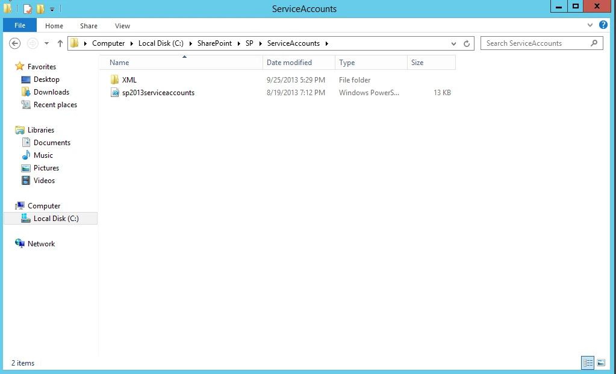Click the Properties icon in quick access toolbar
Image resolution: width=616 pixels, height=374 pixels.
point(28,8)
